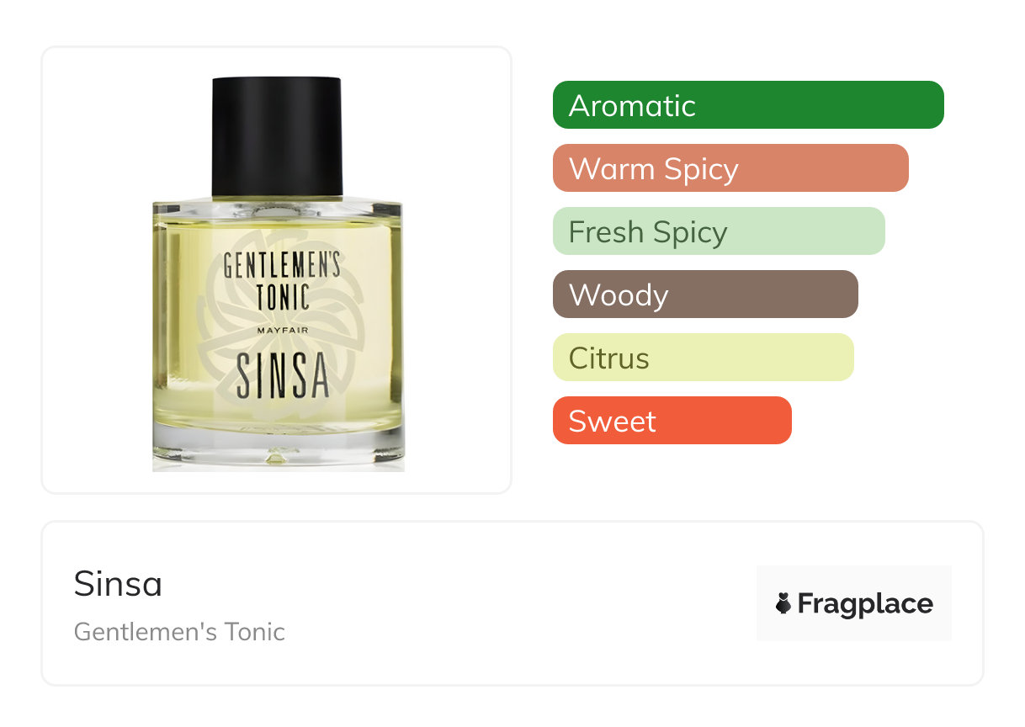Click the word GENTLEMEN'S printed on the bottle
The width and height of the screenshot is (1025, 727).
click(282, 266)
